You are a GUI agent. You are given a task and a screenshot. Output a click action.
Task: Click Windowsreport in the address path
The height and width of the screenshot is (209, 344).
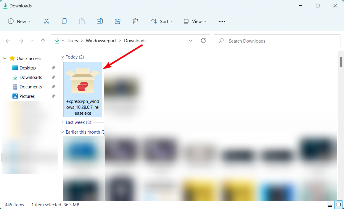(x=101, y=41)
